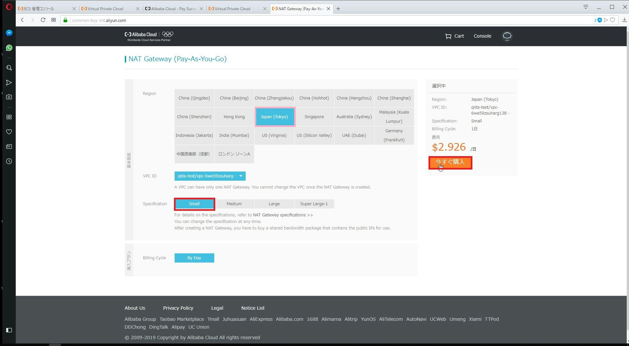This screenshot has height=346, width=629.
Task: Click the green padlock security icon
Action: (65, 20)
